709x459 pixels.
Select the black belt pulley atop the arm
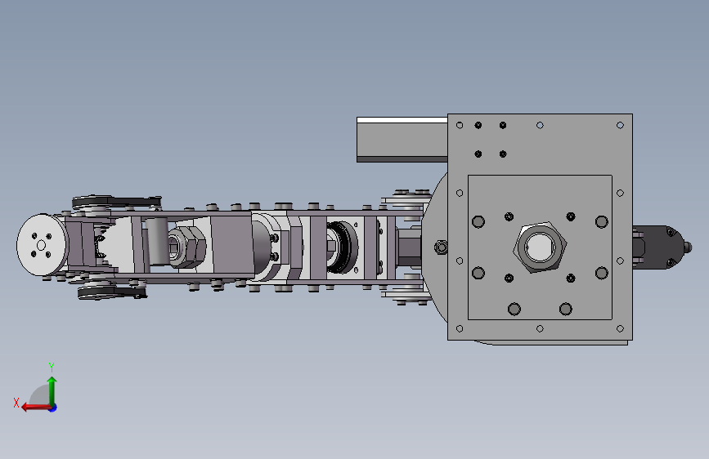[115, 202]
